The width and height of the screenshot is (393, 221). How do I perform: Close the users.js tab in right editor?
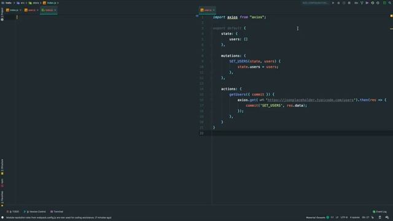click(x=214, y=10)
